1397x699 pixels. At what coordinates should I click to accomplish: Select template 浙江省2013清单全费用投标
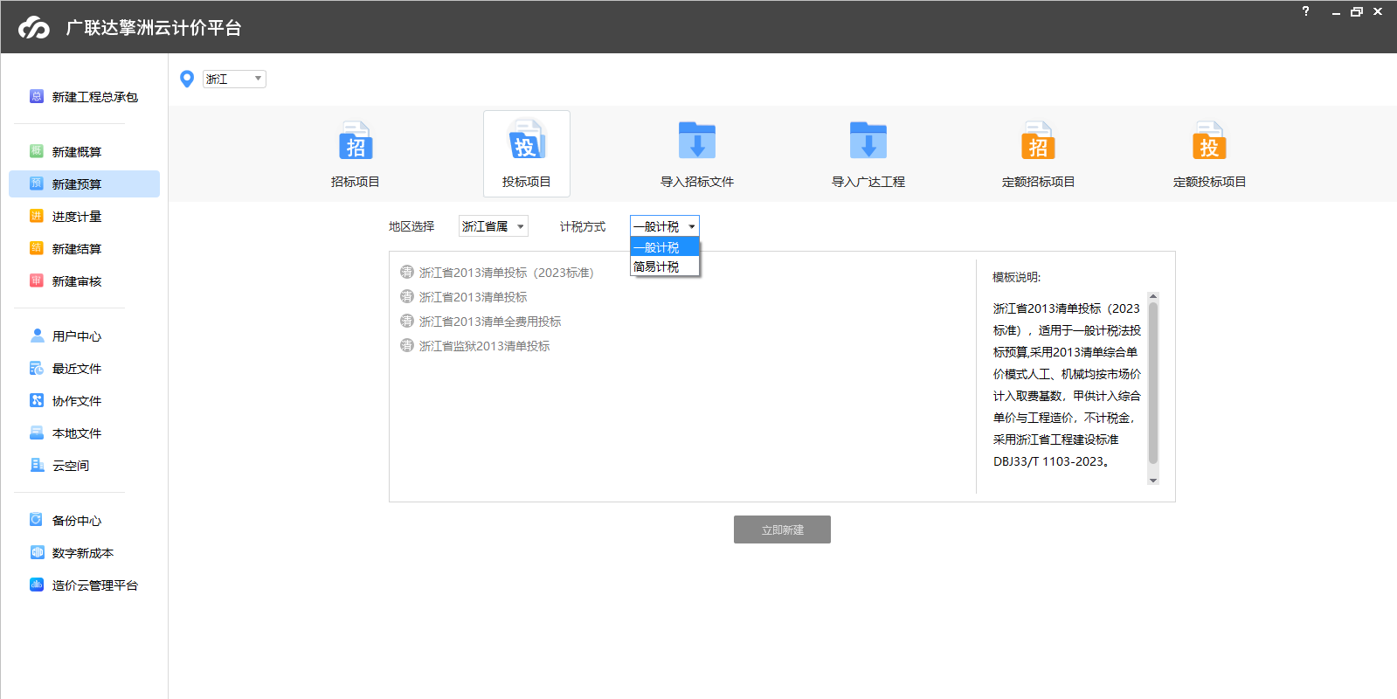489,322
